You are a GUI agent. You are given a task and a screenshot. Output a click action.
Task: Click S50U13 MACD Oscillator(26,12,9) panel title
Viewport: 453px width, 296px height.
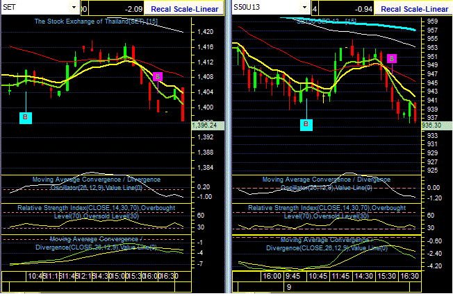click(326, 184)
